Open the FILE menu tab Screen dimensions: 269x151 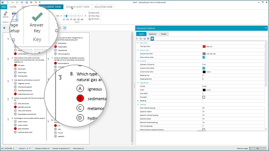pos(4,7)
